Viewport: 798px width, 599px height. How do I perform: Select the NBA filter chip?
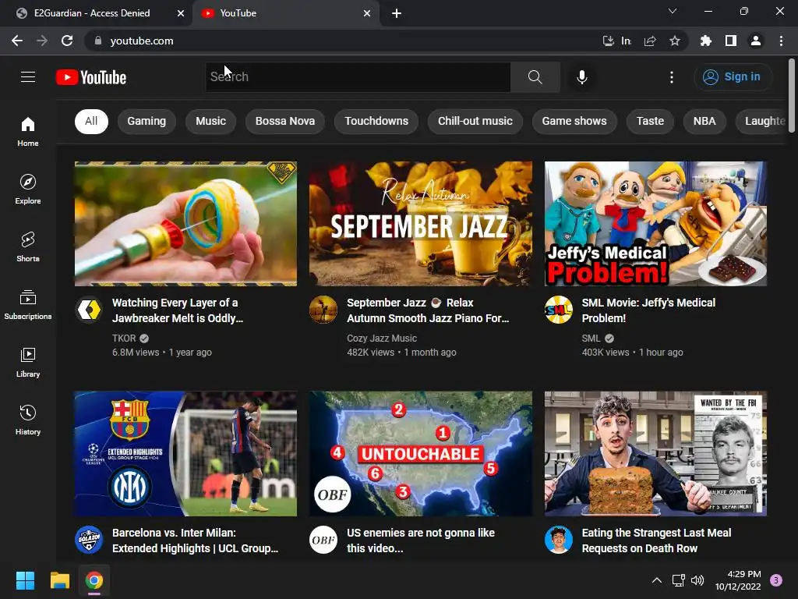(704, 121)
